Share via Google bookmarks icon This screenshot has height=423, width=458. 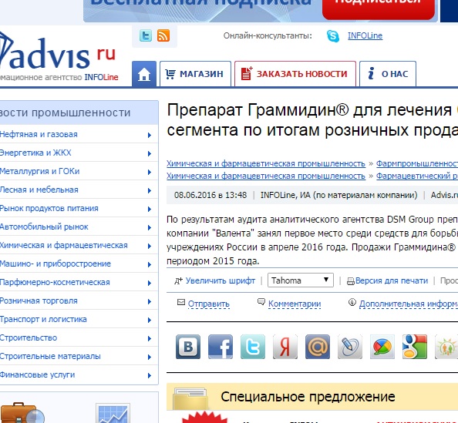(415, 347)
